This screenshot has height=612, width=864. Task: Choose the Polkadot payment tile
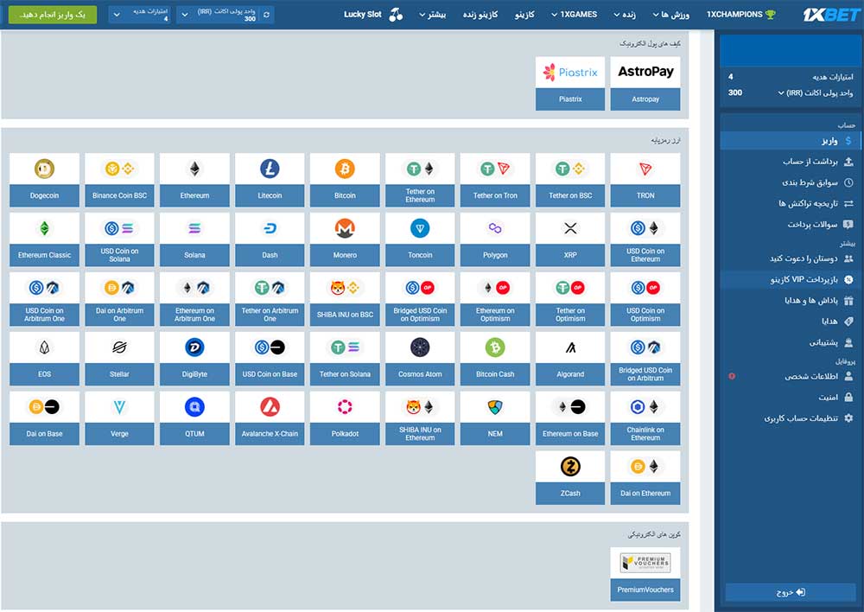click(345, 418)
